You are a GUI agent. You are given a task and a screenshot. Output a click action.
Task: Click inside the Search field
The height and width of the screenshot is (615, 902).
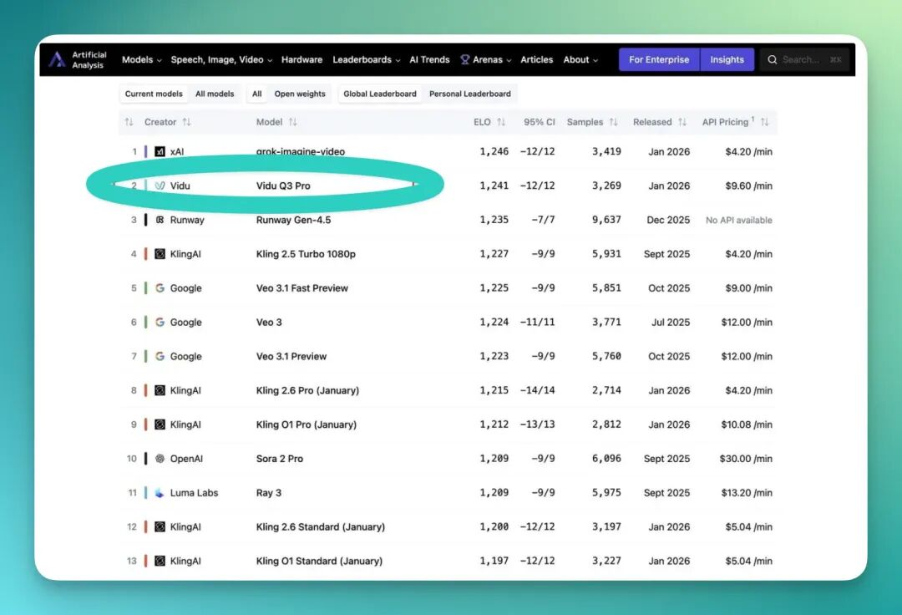pyautogui.click(x=805, y=59)
